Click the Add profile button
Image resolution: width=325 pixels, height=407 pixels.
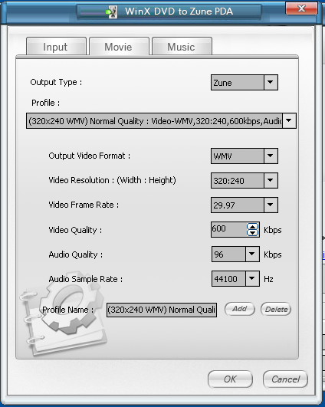pos(240,309)
